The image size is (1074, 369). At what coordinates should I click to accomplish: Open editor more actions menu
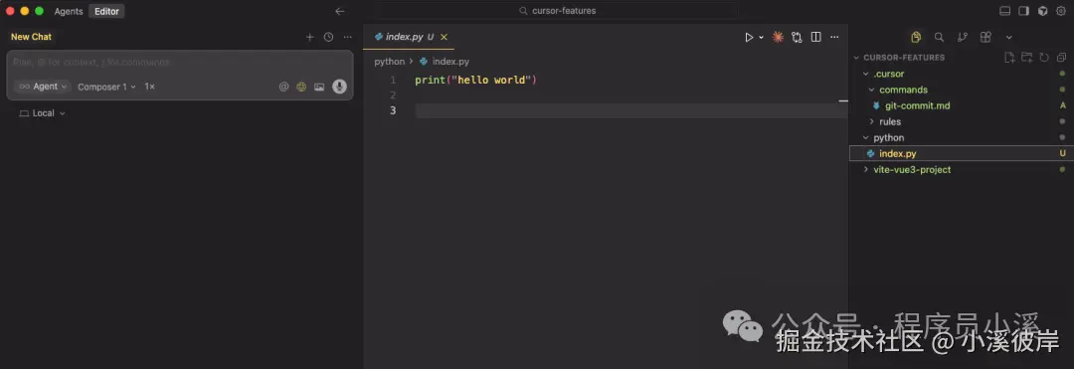834,37
